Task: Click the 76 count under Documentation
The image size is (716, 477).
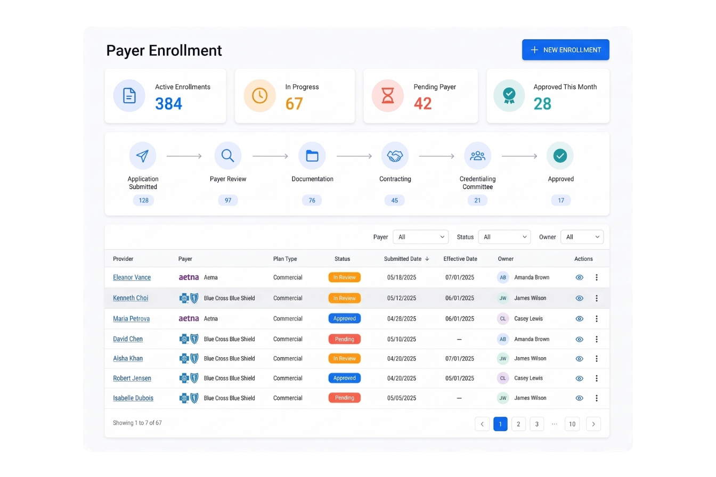Action: tap(312, 201)
